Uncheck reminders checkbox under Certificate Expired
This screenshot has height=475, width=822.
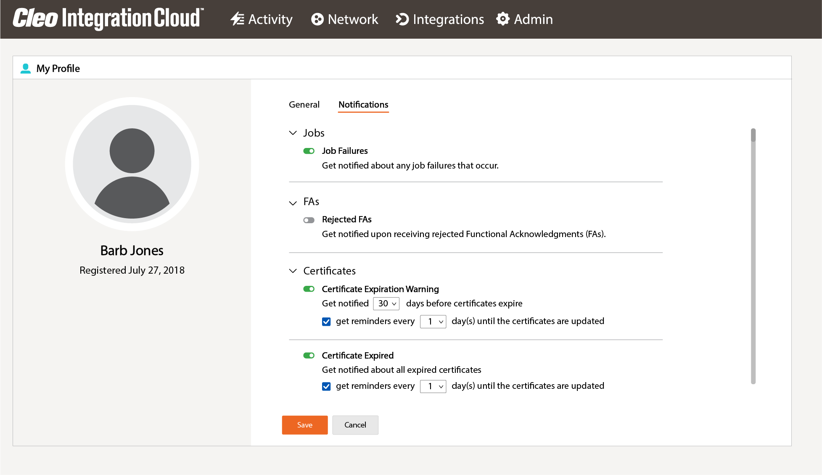point(326,386)
